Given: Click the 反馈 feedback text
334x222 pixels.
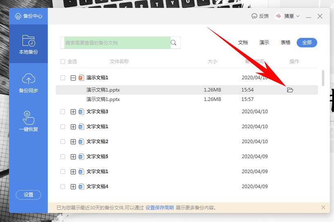Looking at the screenshot, I should (264, 16).
